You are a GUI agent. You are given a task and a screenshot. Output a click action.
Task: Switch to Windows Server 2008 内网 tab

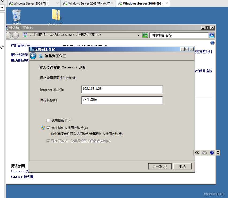(x=31, y=3)
